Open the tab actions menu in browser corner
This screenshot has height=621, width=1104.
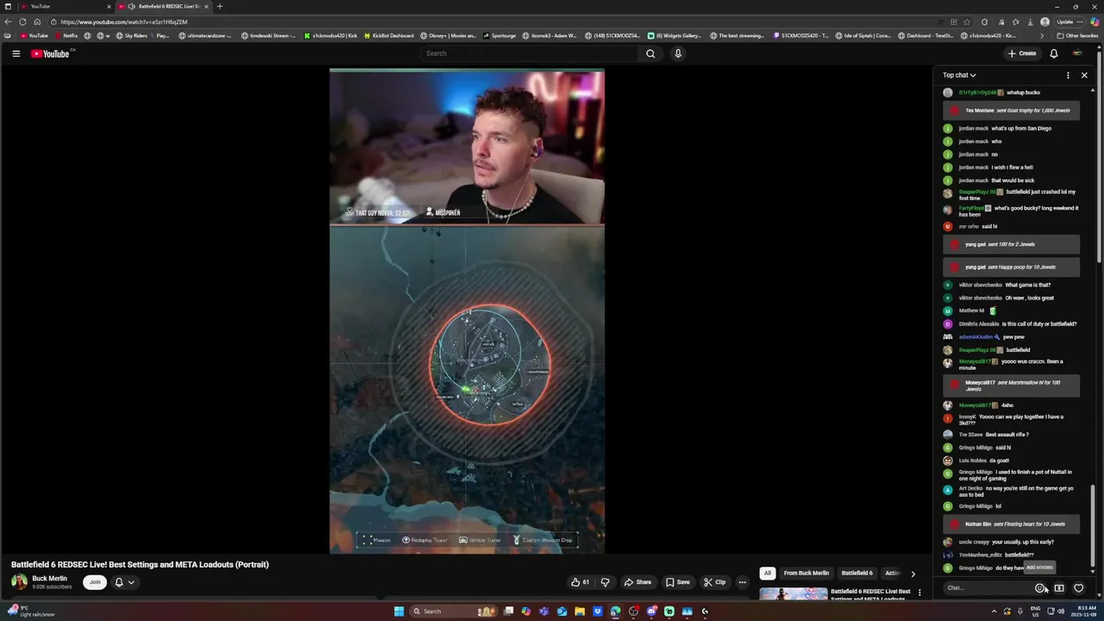tap(7, 6)
